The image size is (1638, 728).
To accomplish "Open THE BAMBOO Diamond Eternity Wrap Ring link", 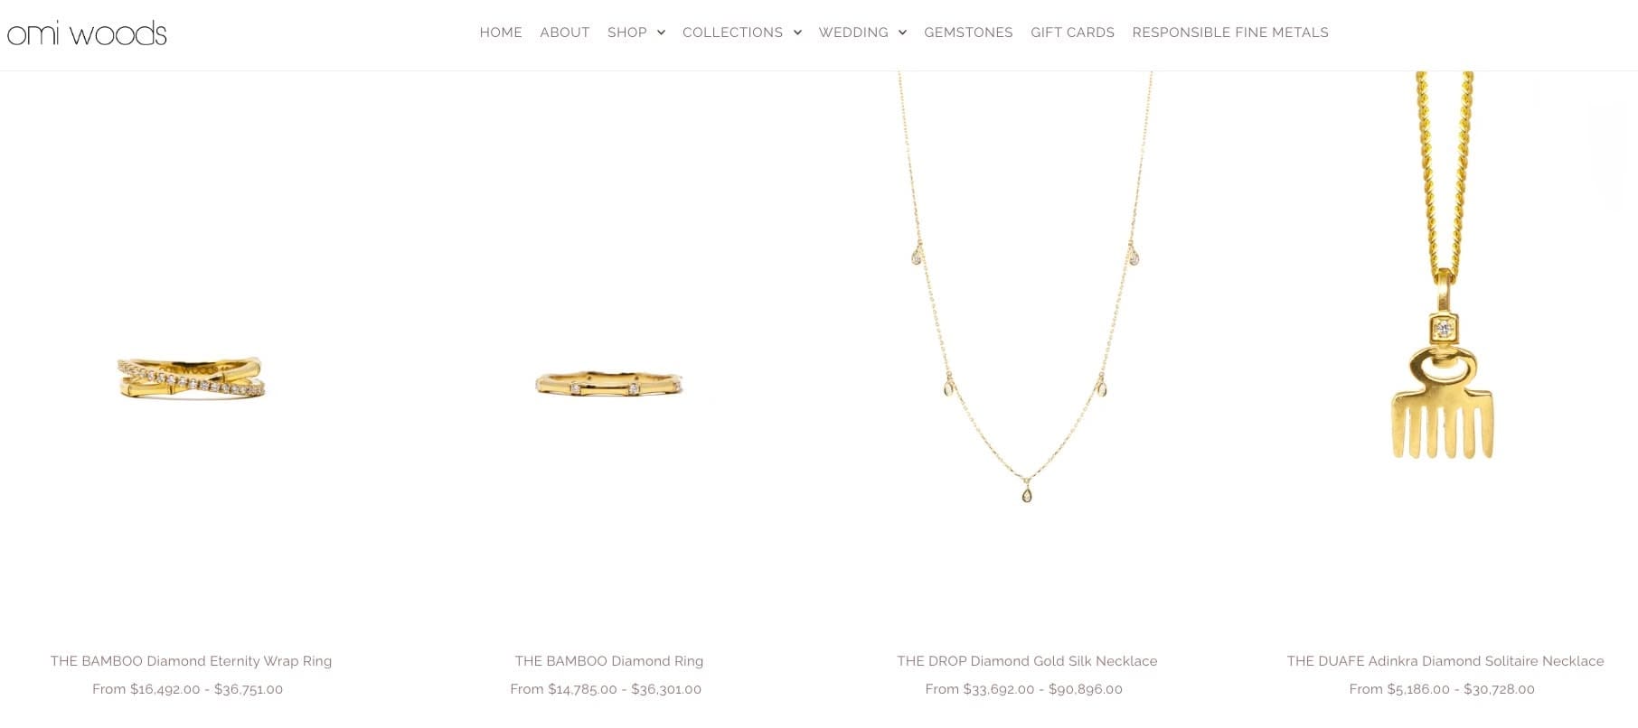I will [191, 661].
